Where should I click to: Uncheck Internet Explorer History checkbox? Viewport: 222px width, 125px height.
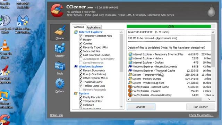click(x=80, y=40)
